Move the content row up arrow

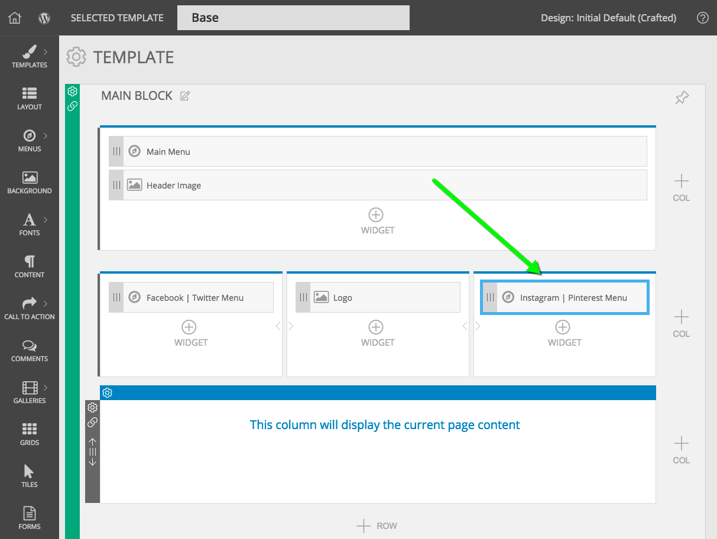click(x=92, y=441)
